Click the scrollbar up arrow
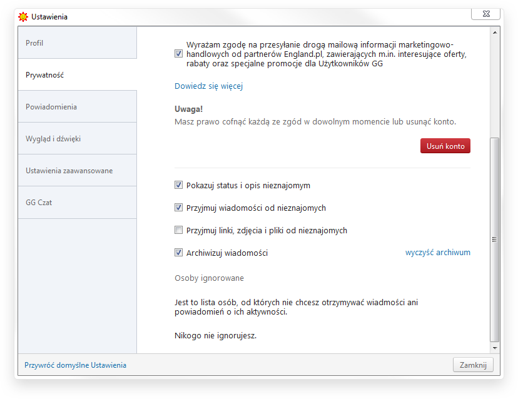518x399 pixels. click(x=495, y=33)
